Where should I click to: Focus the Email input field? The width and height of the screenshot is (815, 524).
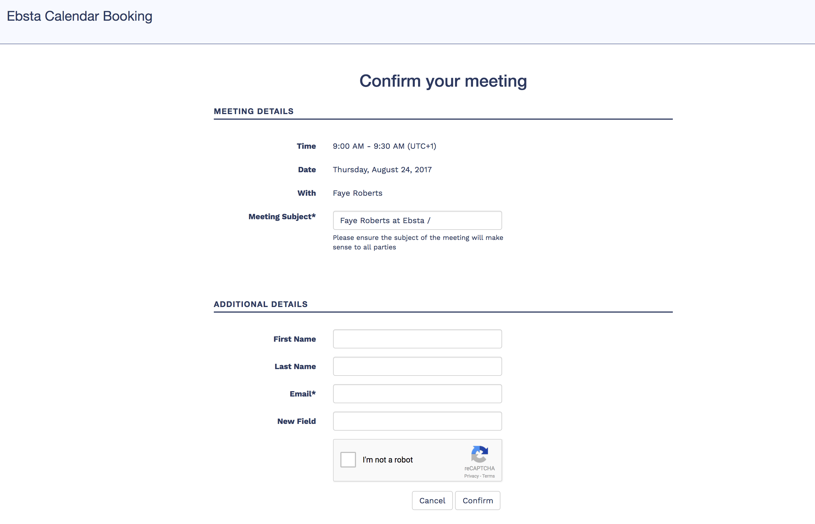pos(417,394)
